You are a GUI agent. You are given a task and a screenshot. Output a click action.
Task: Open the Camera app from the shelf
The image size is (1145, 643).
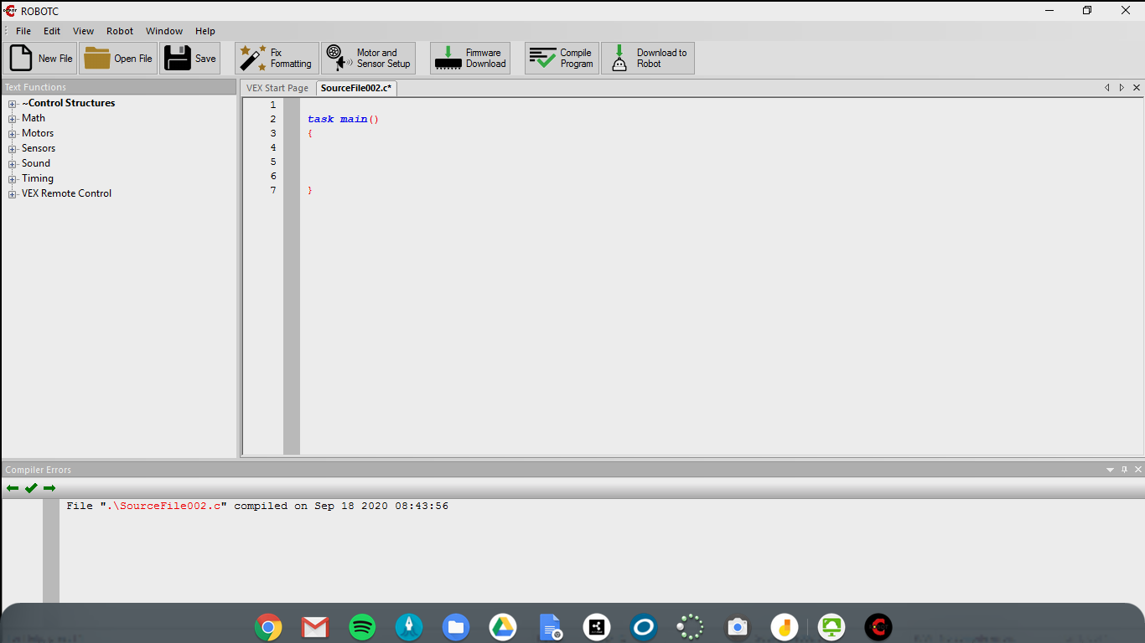point(738,626)
